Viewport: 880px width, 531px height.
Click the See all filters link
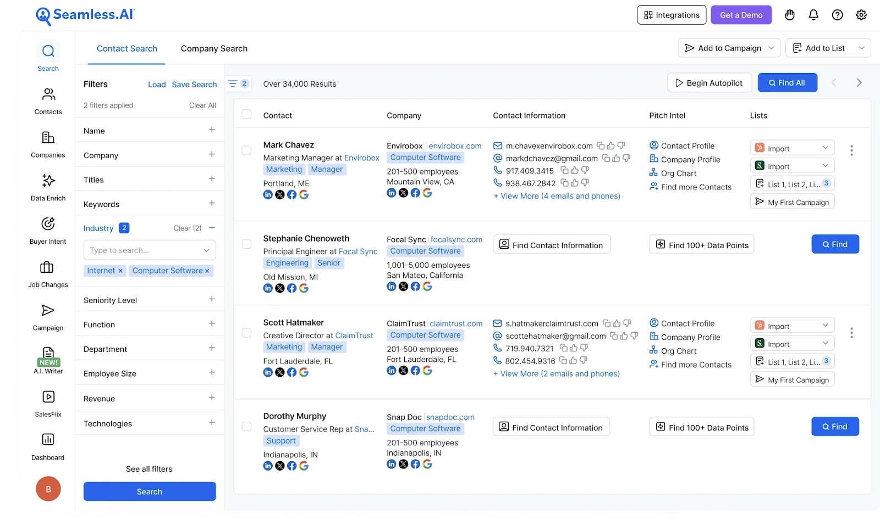point(149,469)
